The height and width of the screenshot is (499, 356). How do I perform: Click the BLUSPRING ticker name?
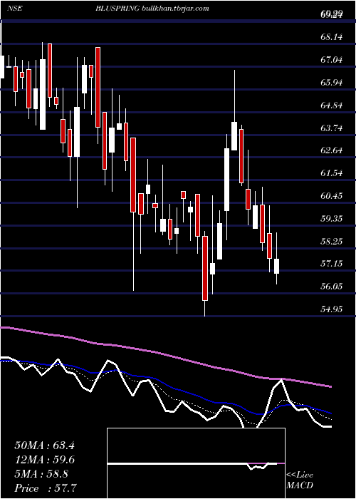point(117,9)
